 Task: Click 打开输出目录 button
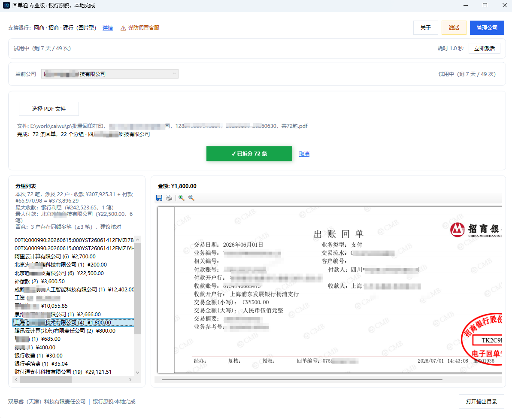[x=481, y=401]
